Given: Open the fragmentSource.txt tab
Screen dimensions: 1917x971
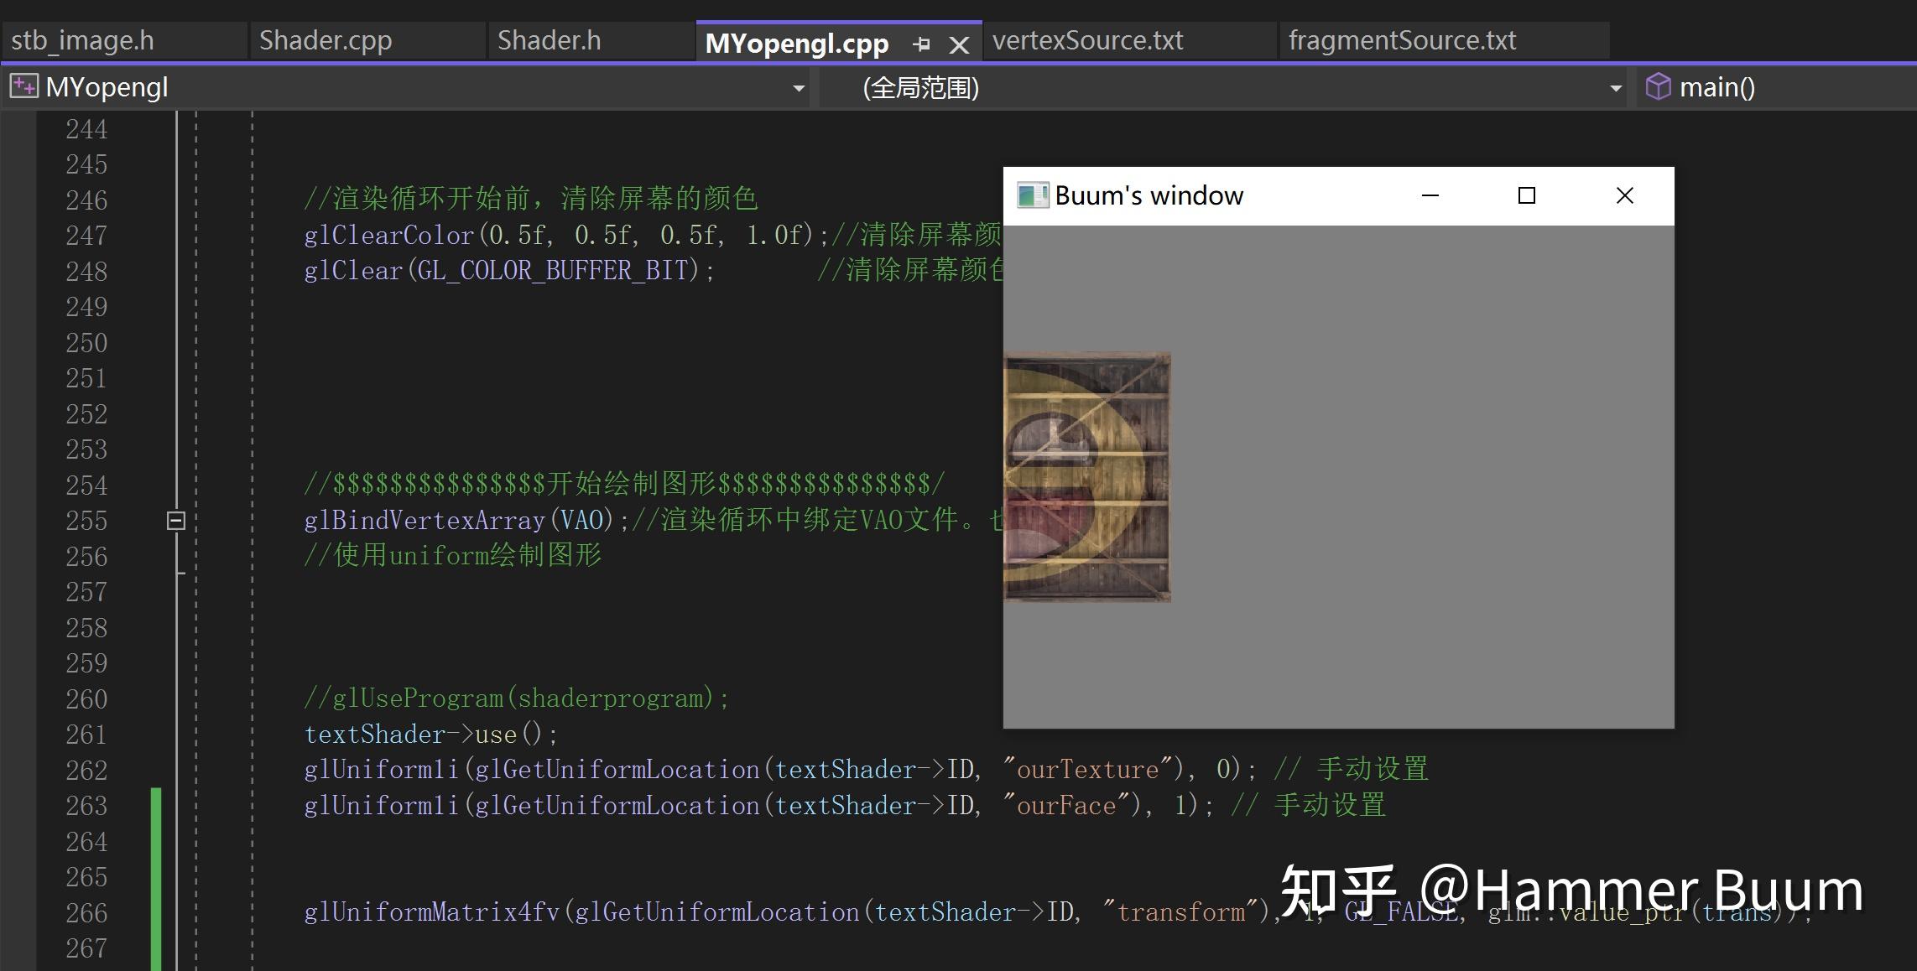Looking at the screenshot, I should pyautogui.click(x=1403, y=39).
